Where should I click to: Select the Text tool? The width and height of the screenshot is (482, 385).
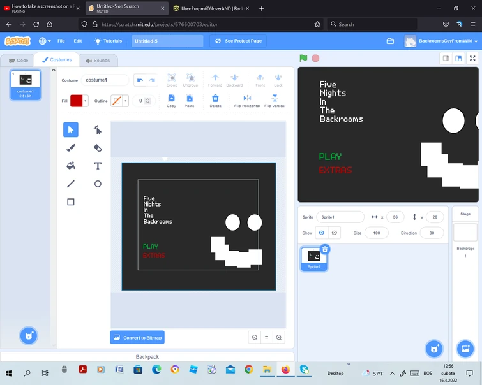point(98,166)
